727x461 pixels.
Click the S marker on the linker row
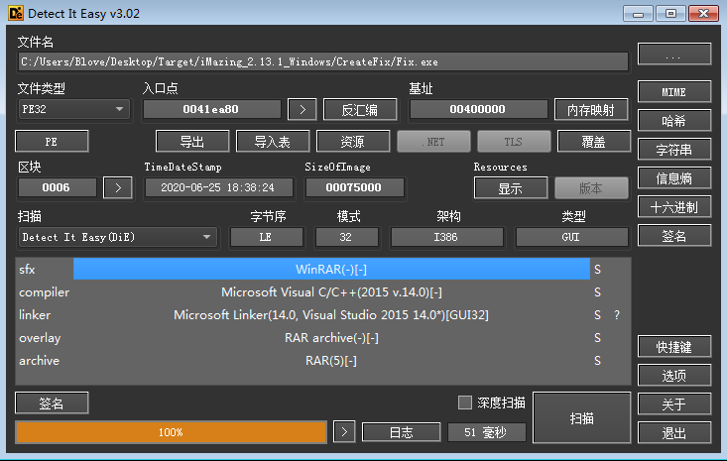[598, 315]
